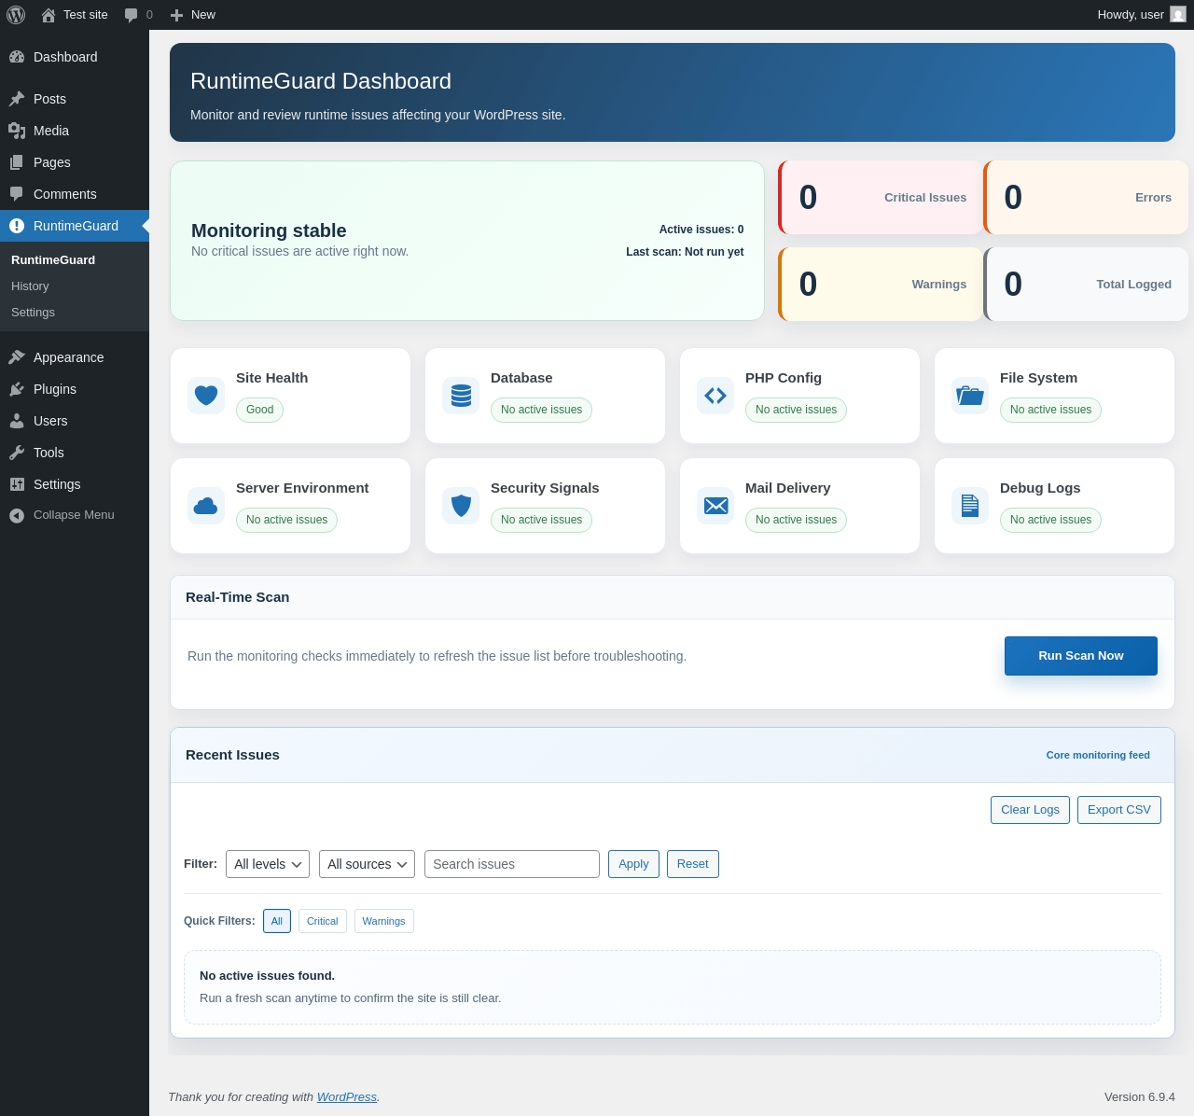Toggle the Warnings quick filter

click(x=383, y=921)
